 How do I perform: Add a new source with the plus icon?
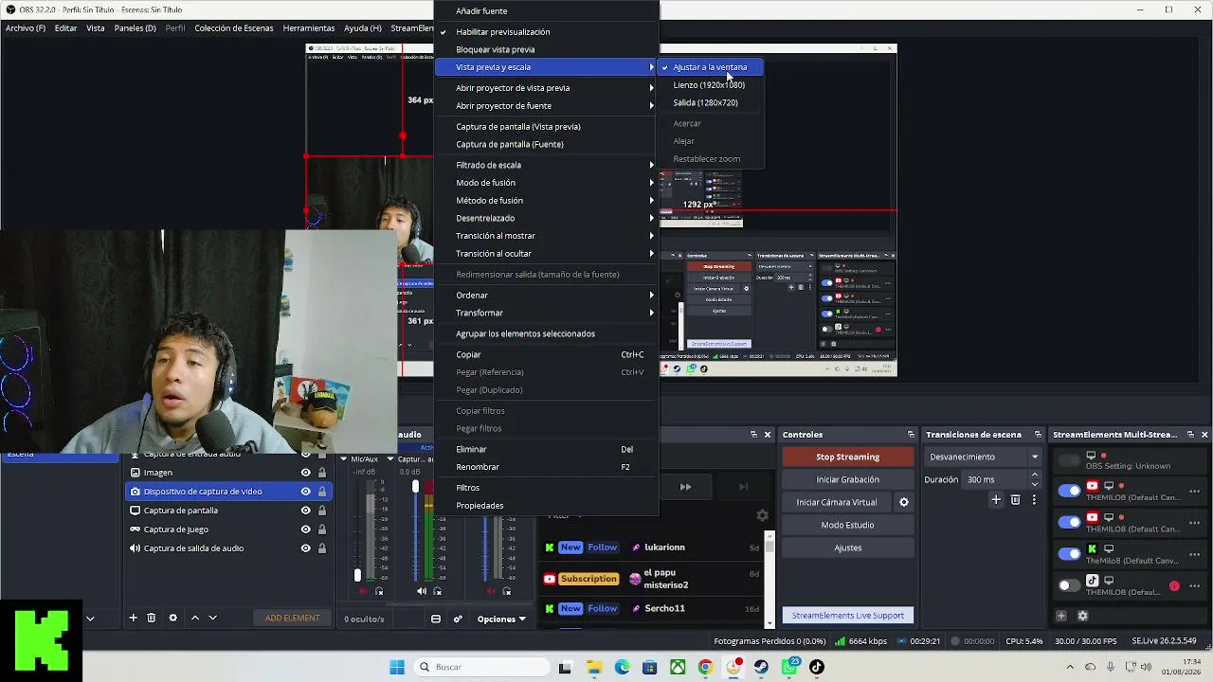(x=133, y=618)
